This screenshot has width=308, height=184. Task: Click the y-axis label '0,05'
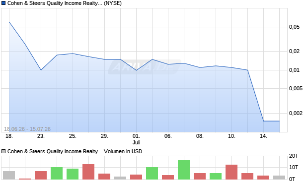294,27
